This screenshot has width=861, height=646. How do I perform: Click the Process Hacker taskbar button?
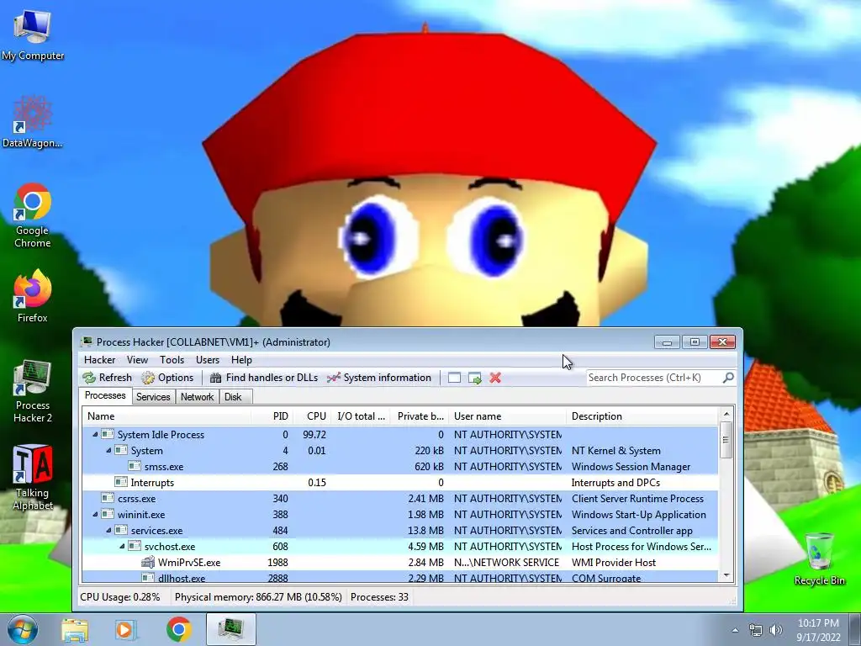coord(231,629)
